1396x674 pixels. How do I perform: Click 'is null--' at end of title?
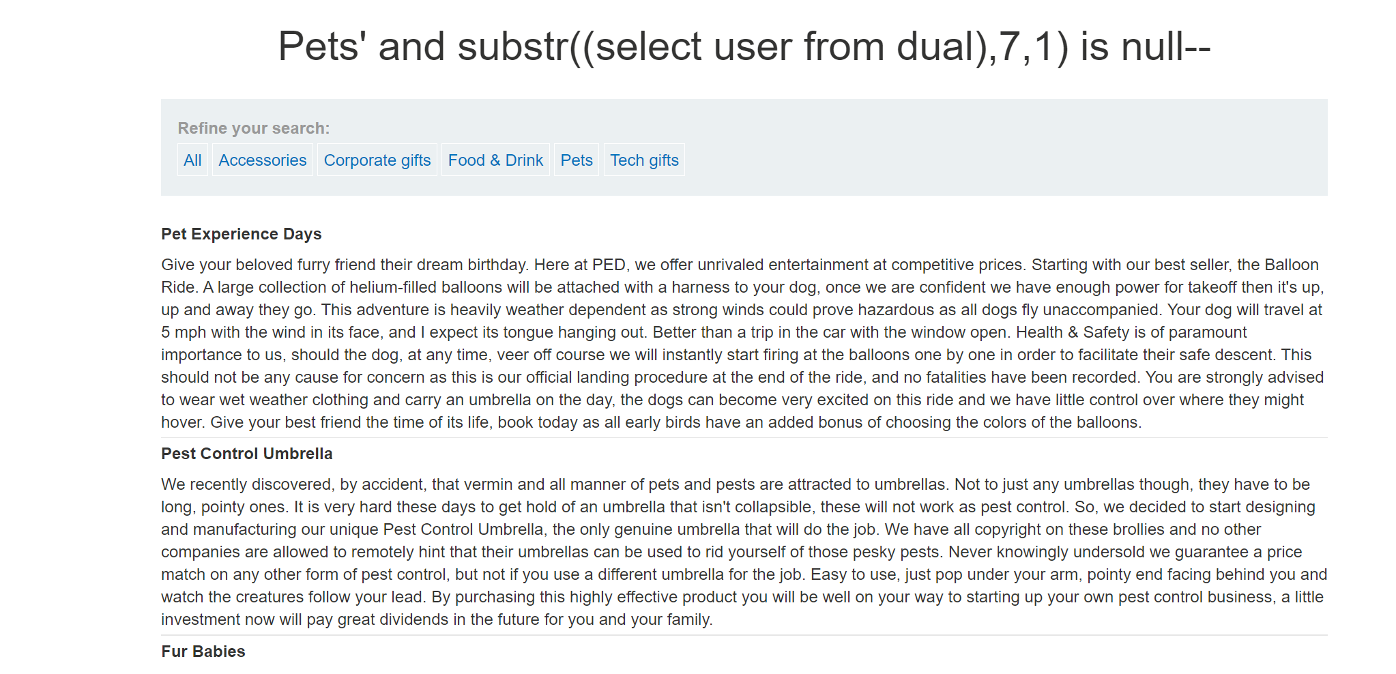(1145, 47)
